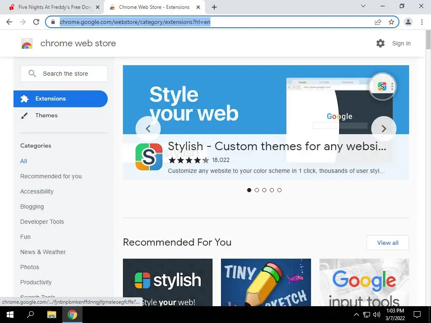Screen dimensions: 431x323
Task: Click View all for Recommended For You
Action: point(388,243)
